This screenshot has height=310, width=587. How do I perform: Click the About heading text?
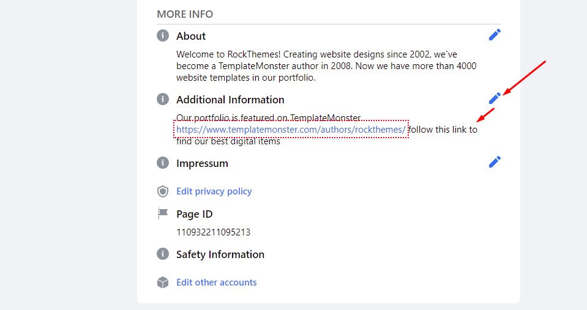tap(191, 36)
